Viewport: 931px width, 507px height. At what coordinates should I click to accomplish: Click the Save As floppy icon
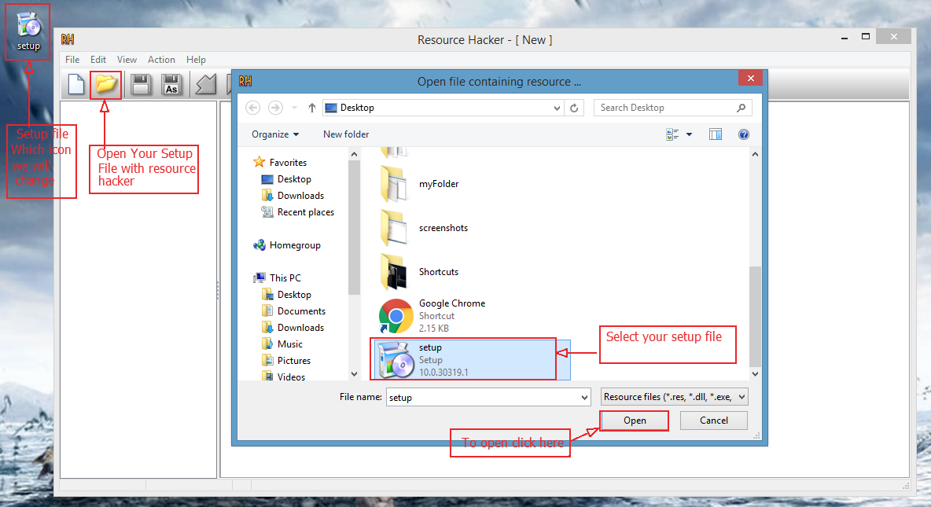click(171, 85)
